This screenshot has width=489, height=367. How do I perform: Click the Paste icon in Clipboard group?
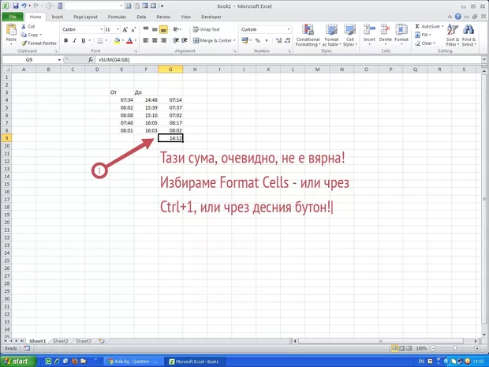pos(11,30)
